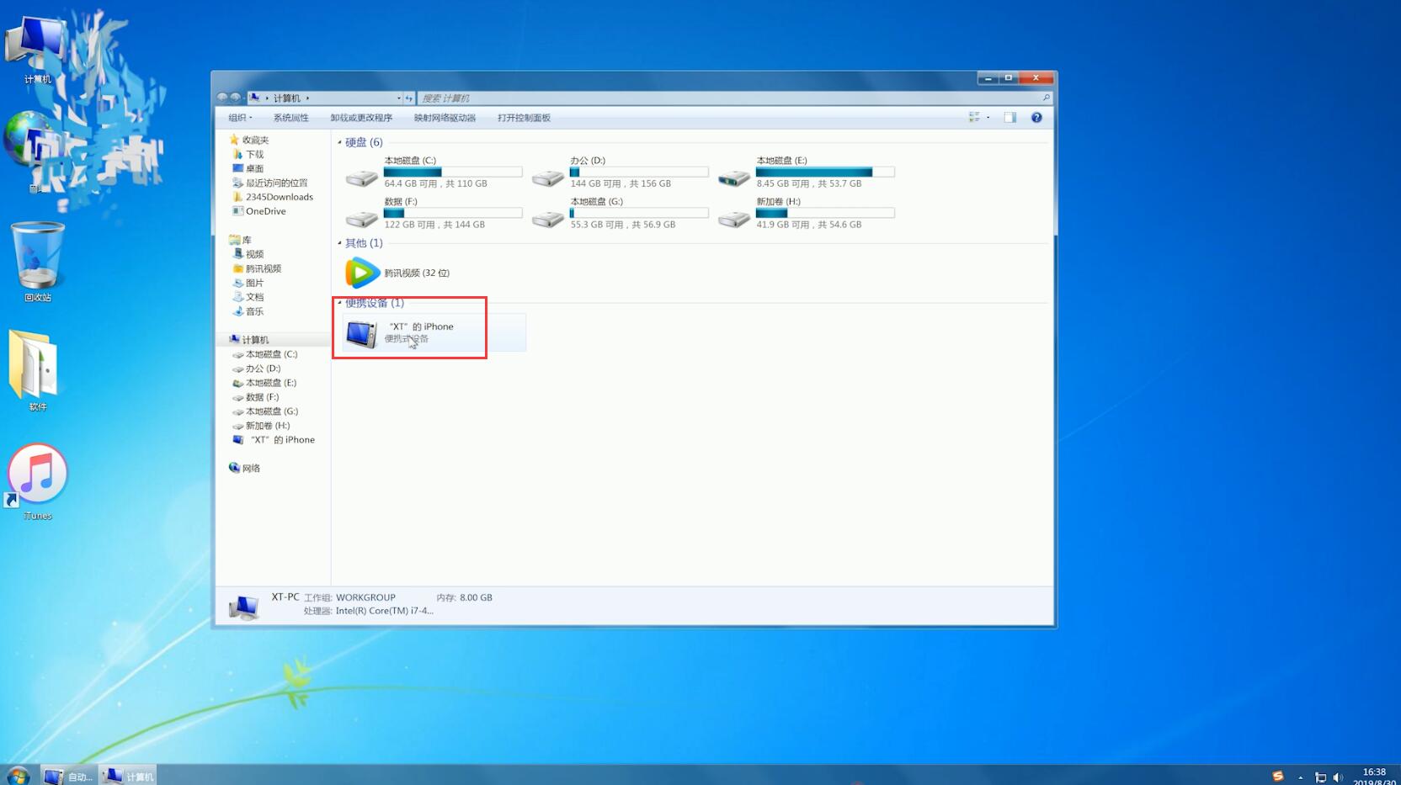Select 网络 in the sidebar
This screenshot has width=1401, height=785.
[x=251, y=469]
